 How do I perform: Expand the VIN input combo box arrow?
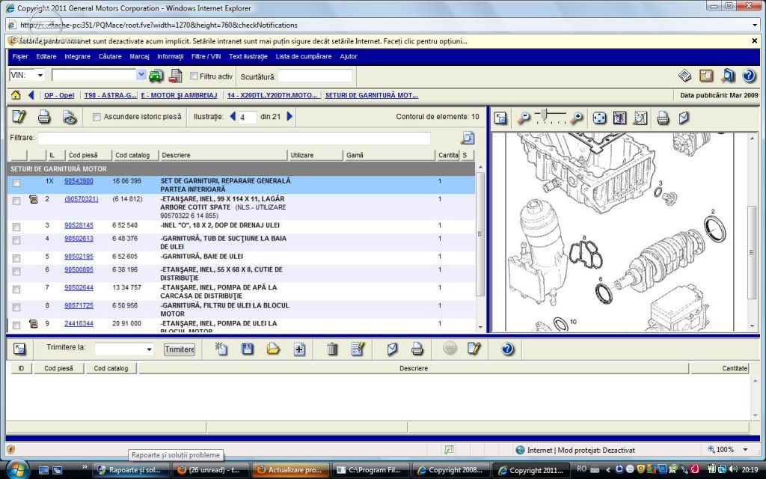click(141, 75)
